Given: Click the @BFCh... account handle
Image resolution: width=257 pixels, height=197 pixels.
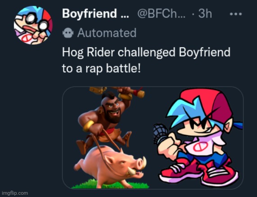Looking at the screenshot, I should pyautogui.click(x=161, y=14).
